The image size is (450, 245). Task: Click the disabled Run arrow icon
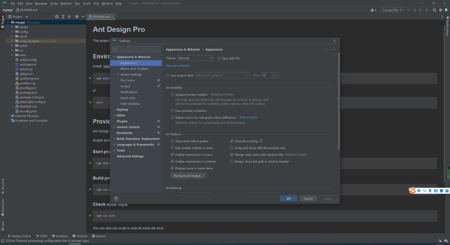coord(408,10)
